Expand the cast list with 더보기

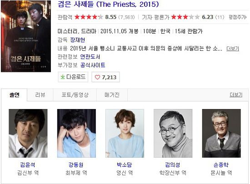click(236, 95)
